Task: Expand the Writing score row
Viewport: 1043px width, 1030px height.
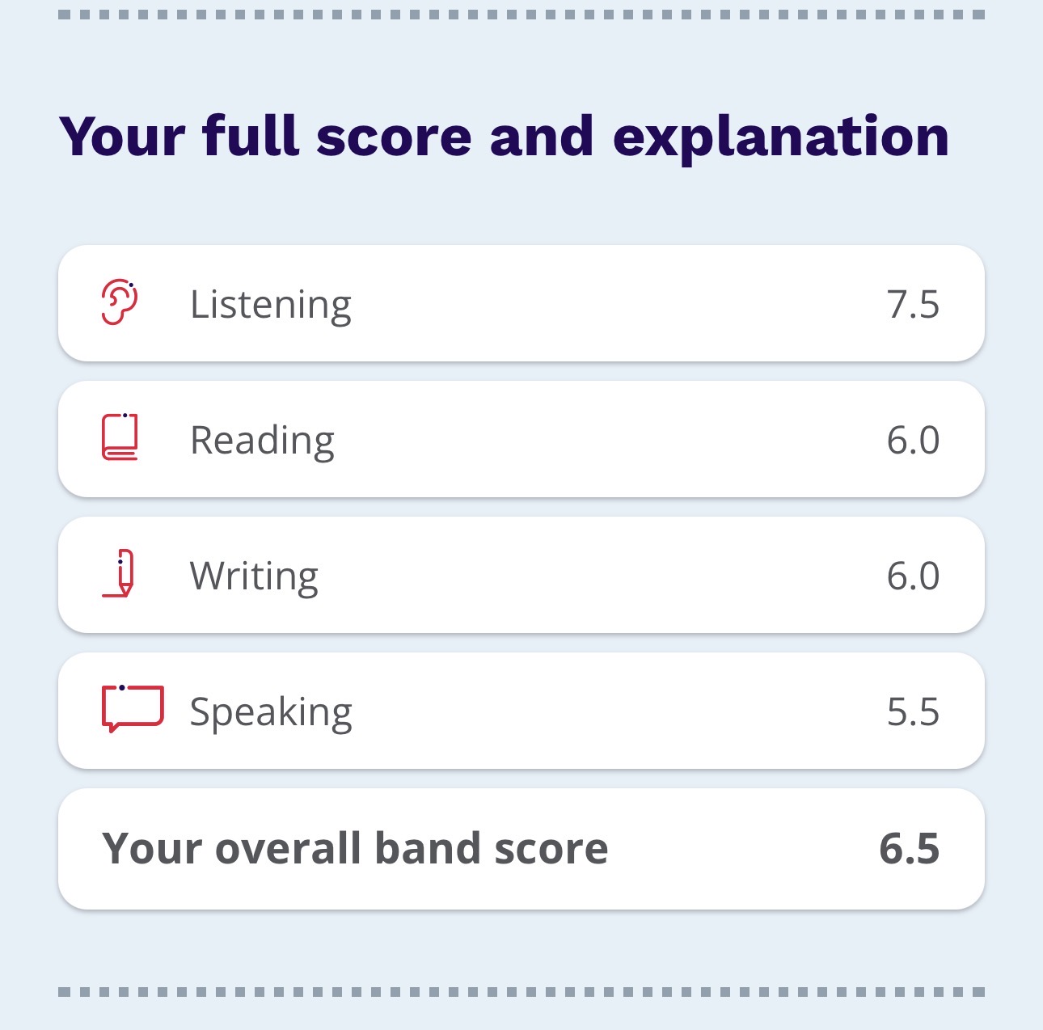Action: [521, 575]
